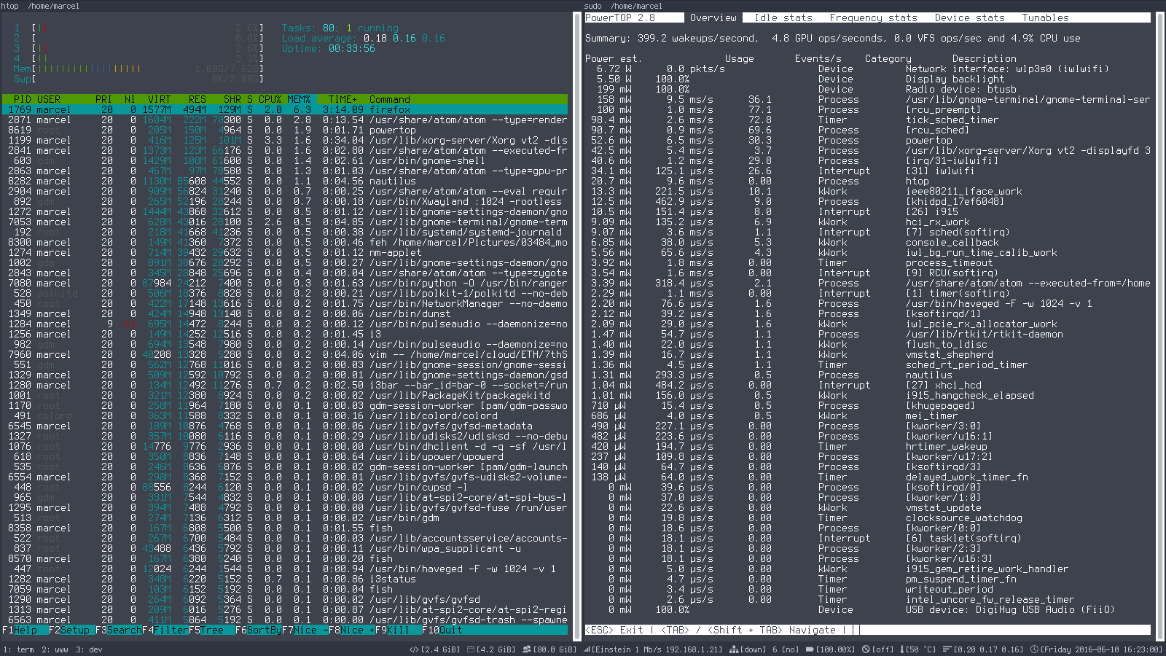This screenshot has width=1166, height=656.
Task: Select the /usr/bin/gnome-shell process row
Action: [285, 160]
